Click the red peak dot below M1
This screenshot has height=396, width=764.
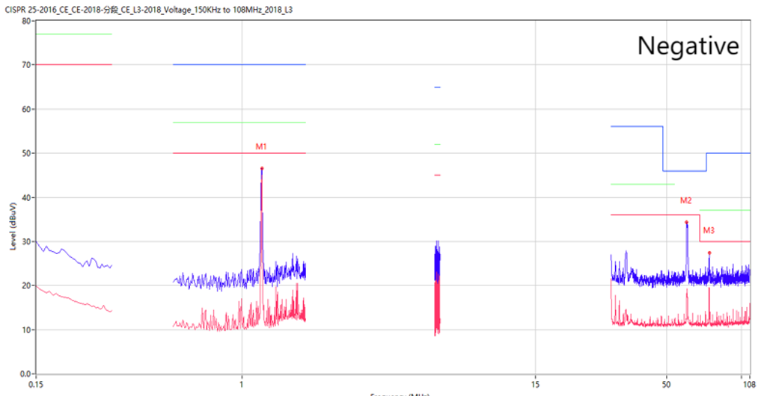[262, 168]
